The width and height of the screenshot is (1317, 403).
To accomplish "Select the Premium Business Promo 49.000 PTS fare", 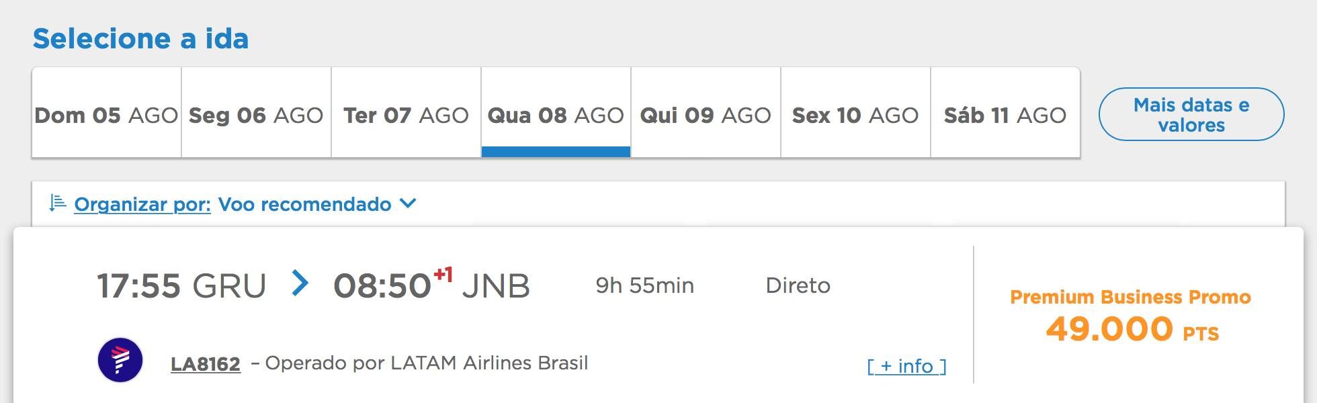I will [1131, 316].
